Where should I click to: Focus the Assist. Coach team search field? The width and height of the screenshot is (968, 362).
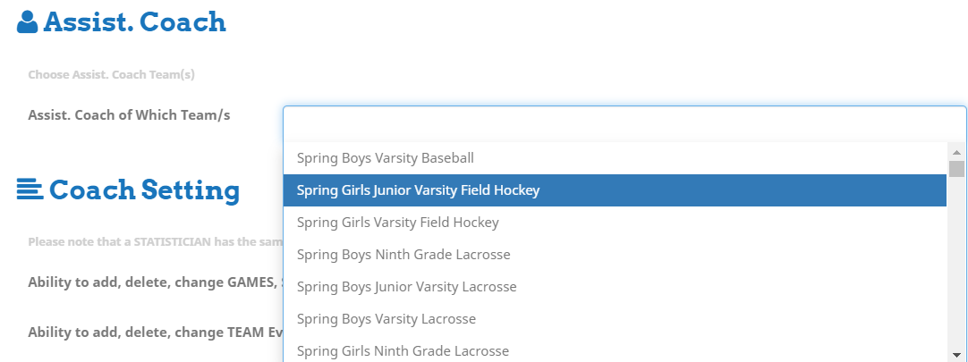pos(624,120)
